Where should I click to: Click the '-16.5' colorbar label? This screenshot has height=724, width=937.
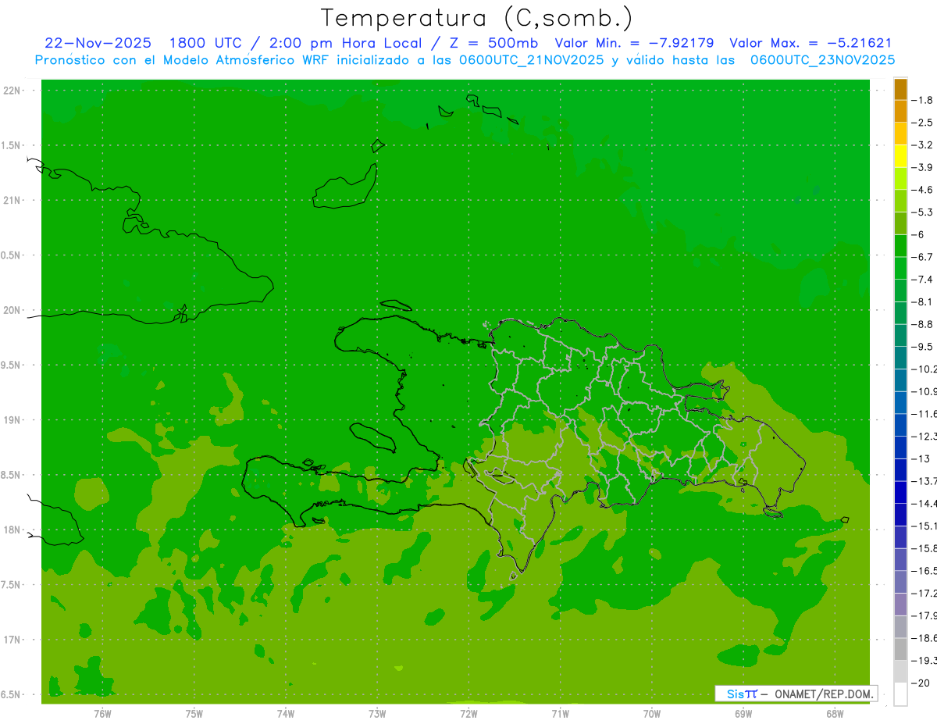(x=924, y=571)
